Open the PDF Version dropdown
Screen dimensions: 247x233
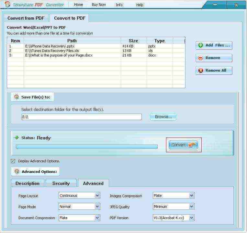[174, 218]
